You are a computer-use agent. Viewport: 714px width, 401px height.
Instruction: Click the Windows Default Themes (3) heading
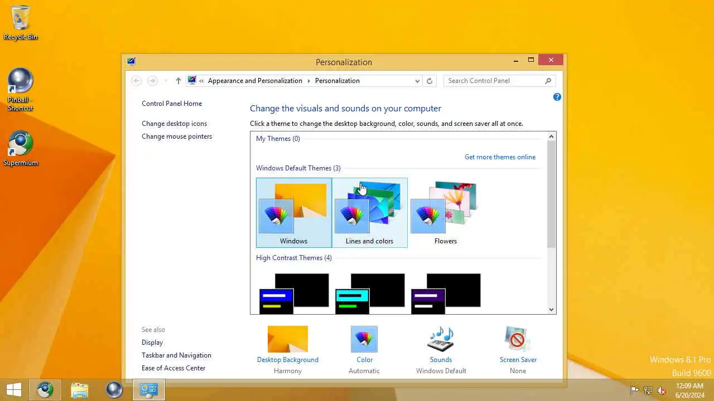tap(298, 168)
